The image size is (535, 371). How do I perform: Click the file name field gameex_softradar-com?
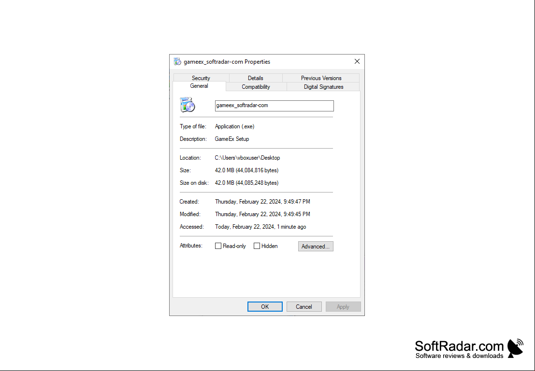[275, 106]
